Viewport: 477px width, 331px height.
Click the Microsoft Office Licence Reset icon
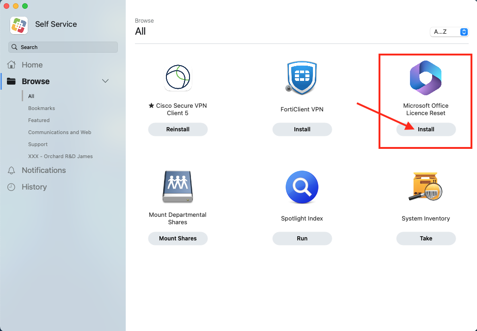pyautogui.click(x=426, y=77)
